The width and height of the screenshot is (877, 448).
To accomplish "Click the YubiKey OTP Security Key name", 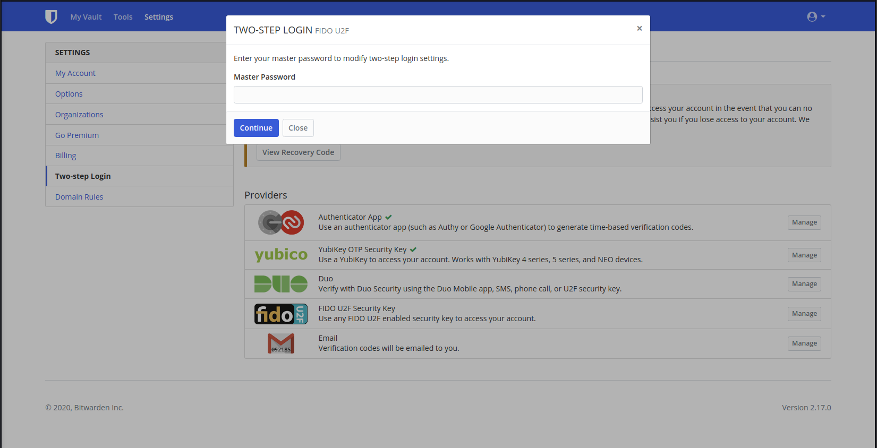I will tap(362, 249).
